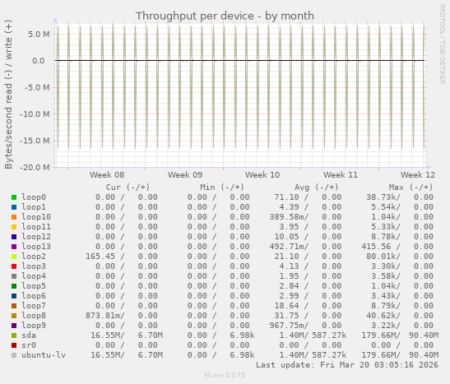Image resolution: width=450 pixels, height=384 pixels.
Task: Select the loop13 device label
Action: point(36,247)
